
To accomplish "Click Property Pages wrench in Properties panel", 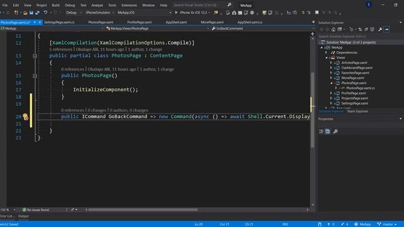I will [x=335, y=132].
